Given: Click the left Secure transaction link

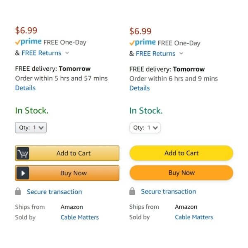Looking at the screenshot, I should (x=54, y=192).
